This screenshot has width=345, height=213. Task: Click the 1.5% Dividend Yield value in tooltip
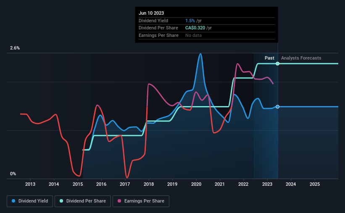pyautogui.click(x=190, y=21)
